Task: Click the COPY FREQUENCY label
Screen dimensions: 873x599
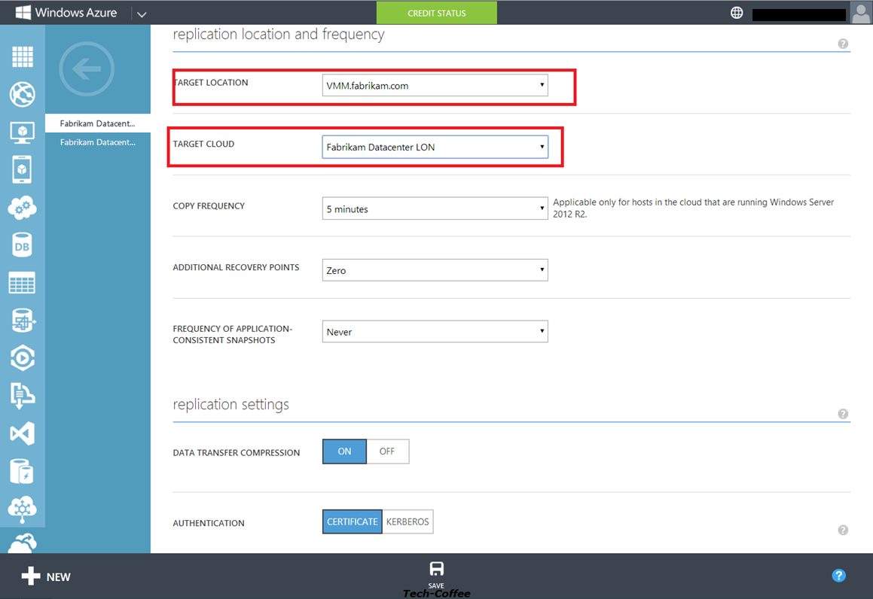Action: pyautogui.click(x=209, y=205)
